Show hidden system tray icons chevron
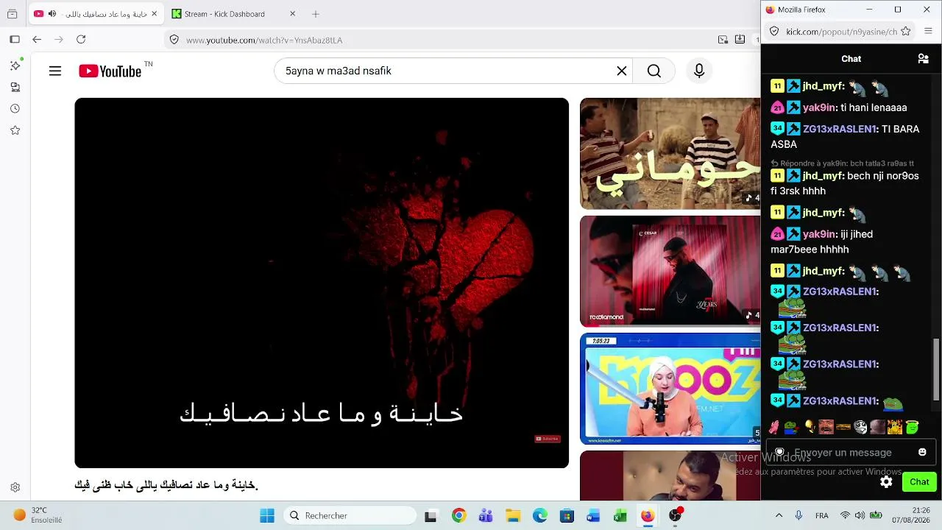The height and width of the screenshot is (530, 942). tap(779, 515)
